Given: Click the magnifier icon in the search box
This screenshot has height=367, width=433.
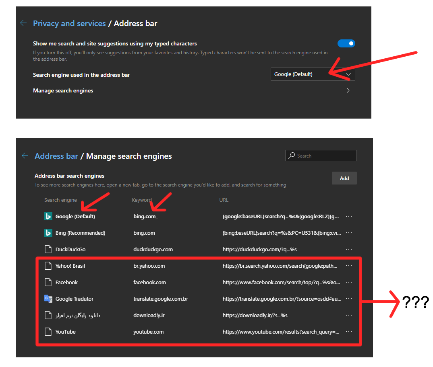Looking at the screenshot, I should (291, 156).
